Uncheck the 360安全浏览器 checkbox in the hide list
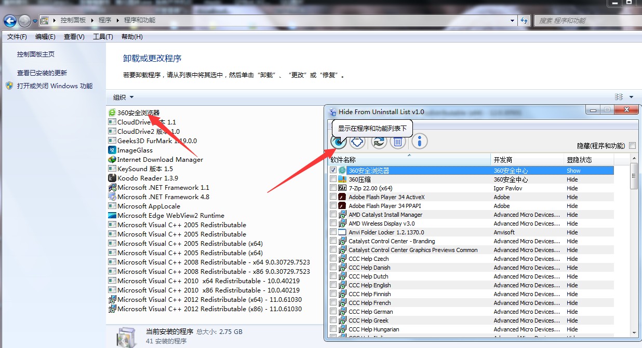Viewport: 642px width, 348px height. [x=333, y=170]
